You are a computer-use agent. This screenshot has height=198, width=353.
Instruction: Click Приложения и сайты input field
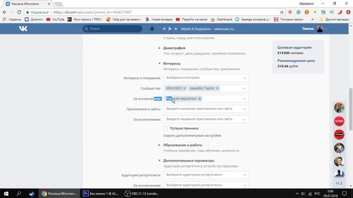pyautogui.click(x=206, y=109)
